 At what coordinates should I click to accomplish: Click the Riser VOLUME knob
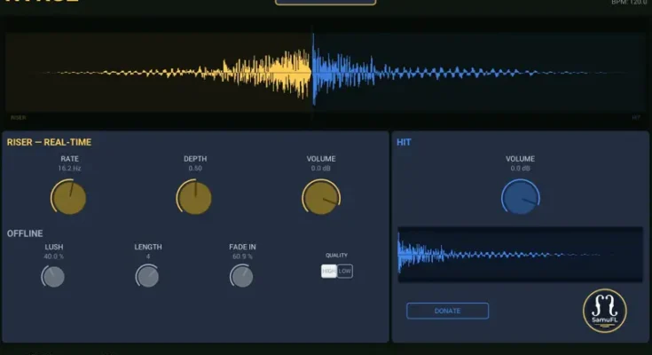click(321, 197)
